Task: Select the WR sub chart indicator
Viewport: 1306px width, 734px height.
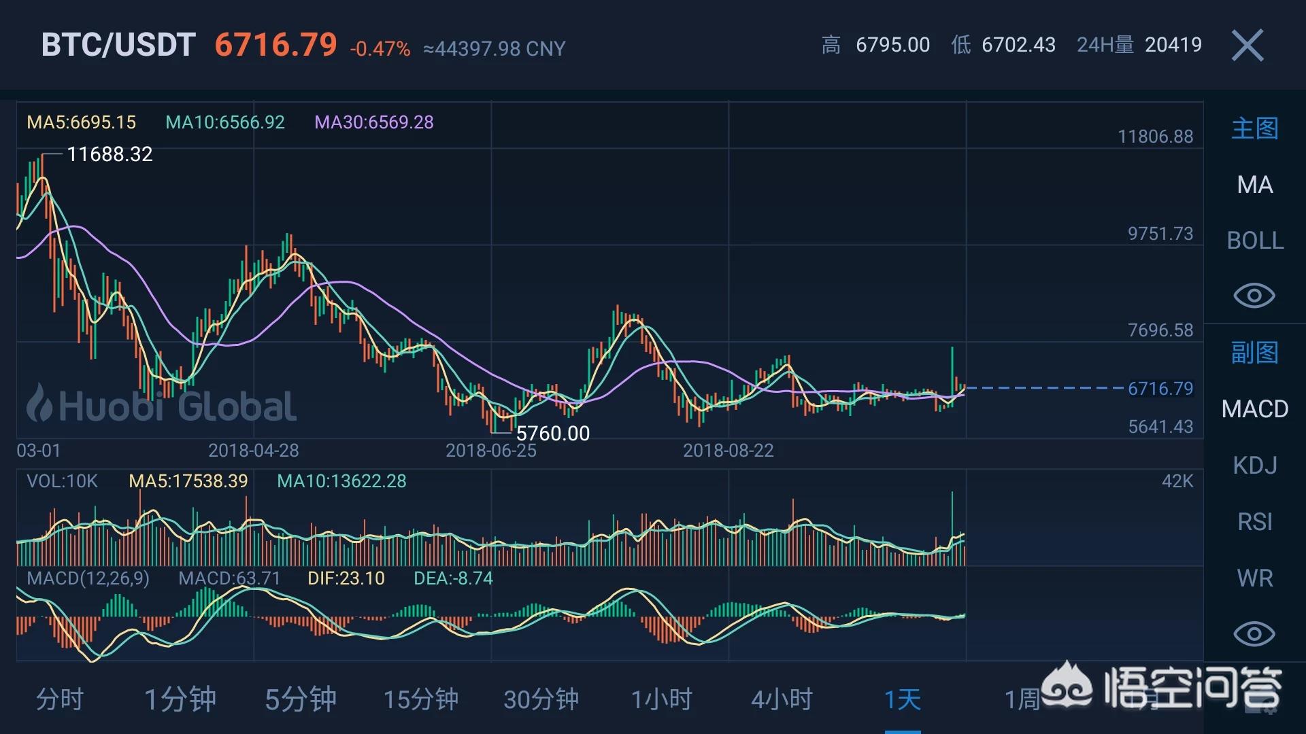Action: click(1254, 578)
